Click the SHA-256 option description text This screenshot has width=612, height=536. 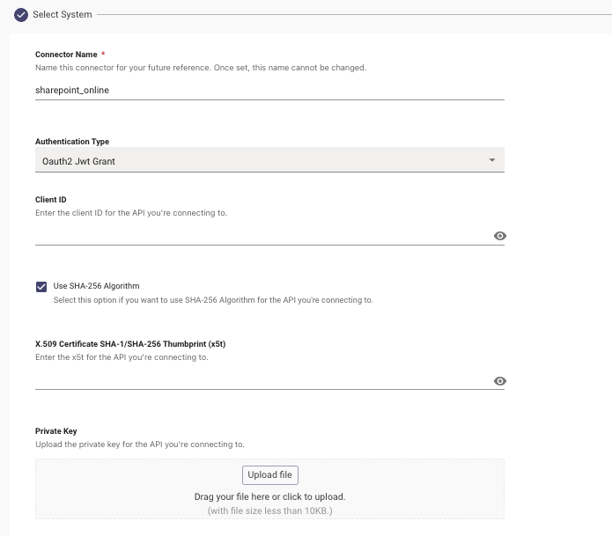(213, 300)
